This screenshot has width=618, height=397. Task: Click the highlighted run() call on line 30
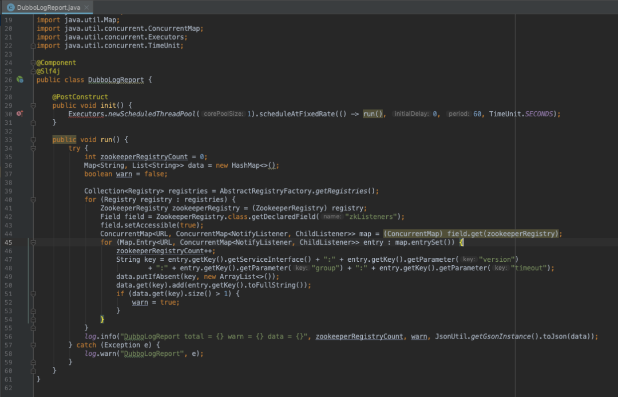pos(373,113)
